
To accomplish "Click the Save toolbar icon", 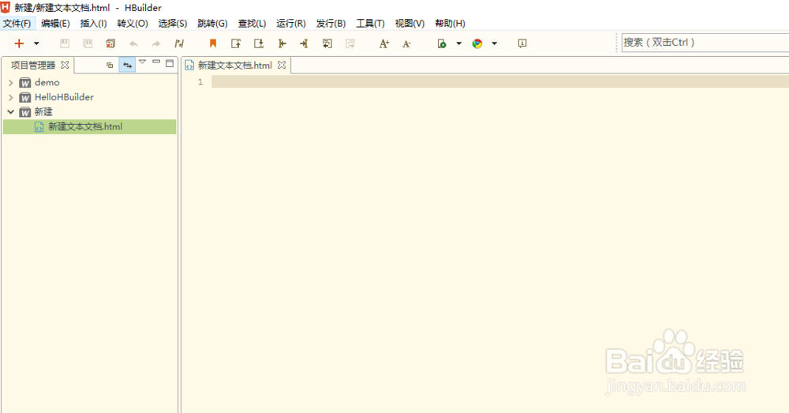I will [x=65, y=43].
